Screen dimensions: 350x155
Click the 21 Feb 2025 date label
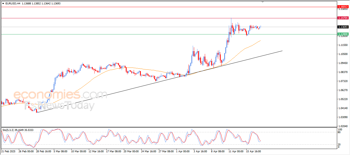(8, 151)
